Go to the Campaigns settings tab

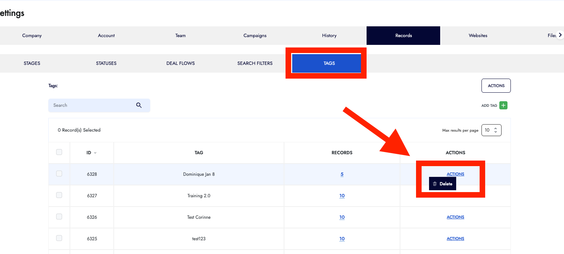coord(255,36)
